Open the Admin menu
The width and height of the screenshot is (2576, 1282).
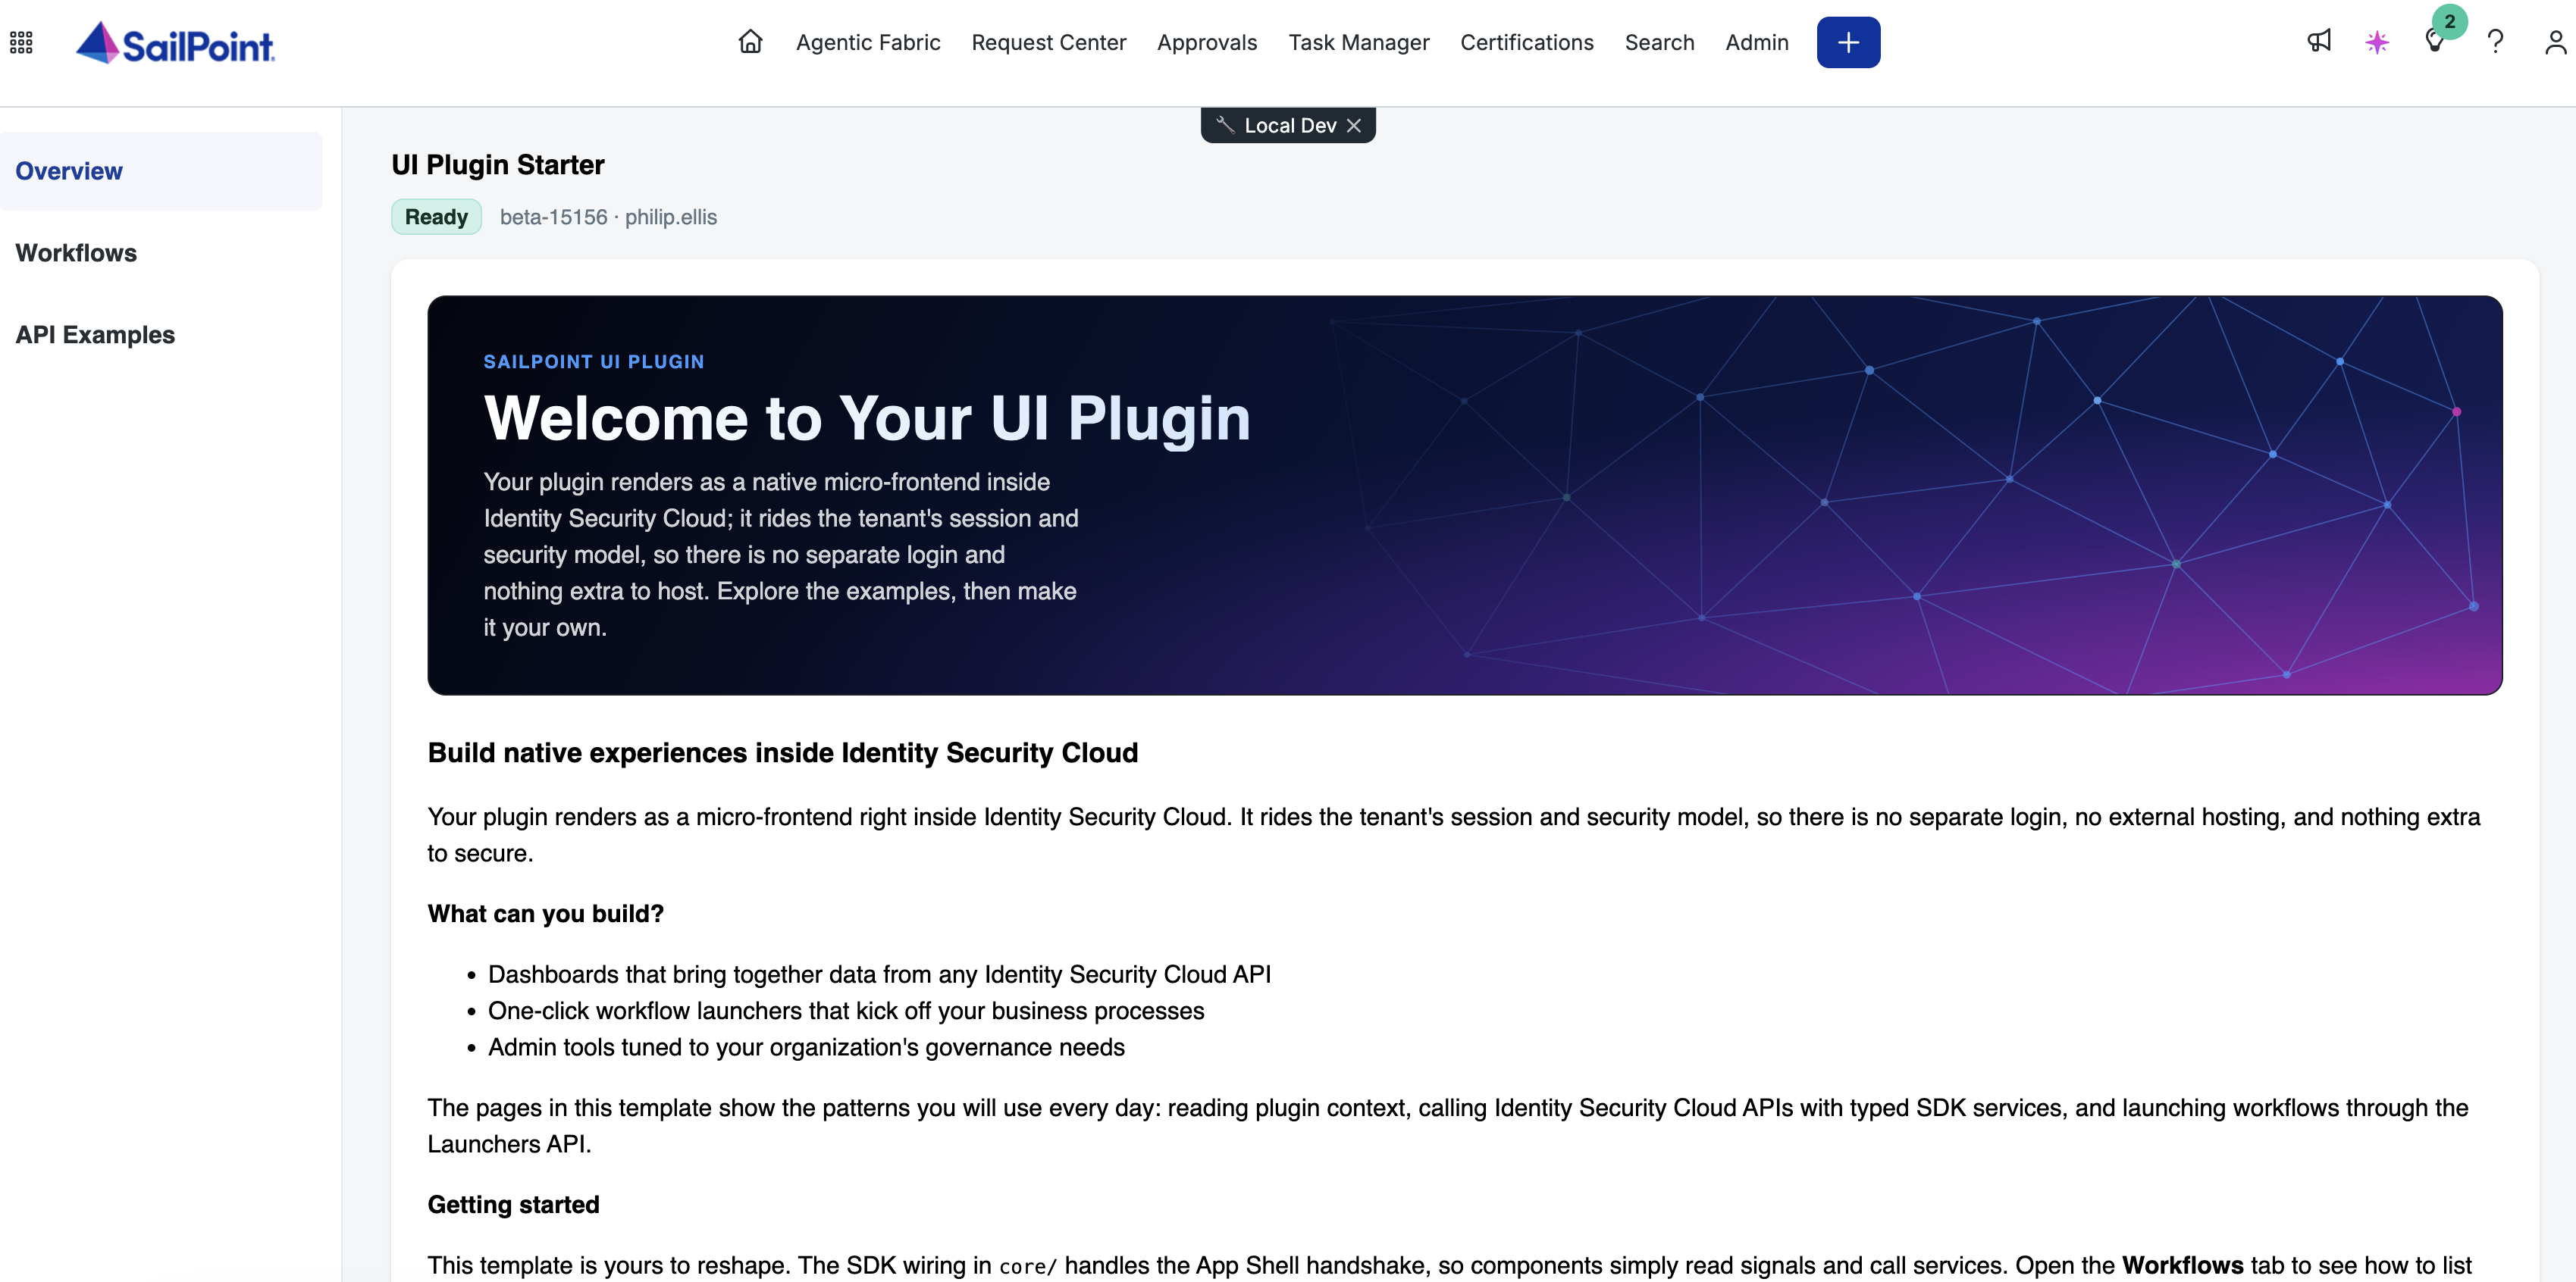[1756, 42]
